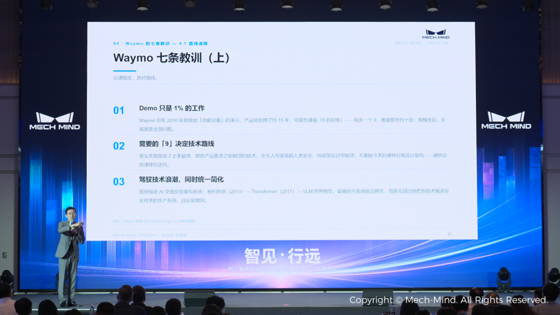Viewport: 560px width, 315px height.
Task: Click the paragraph beginning "Waymo 早在 2010 年"
Action: point(292,124)
